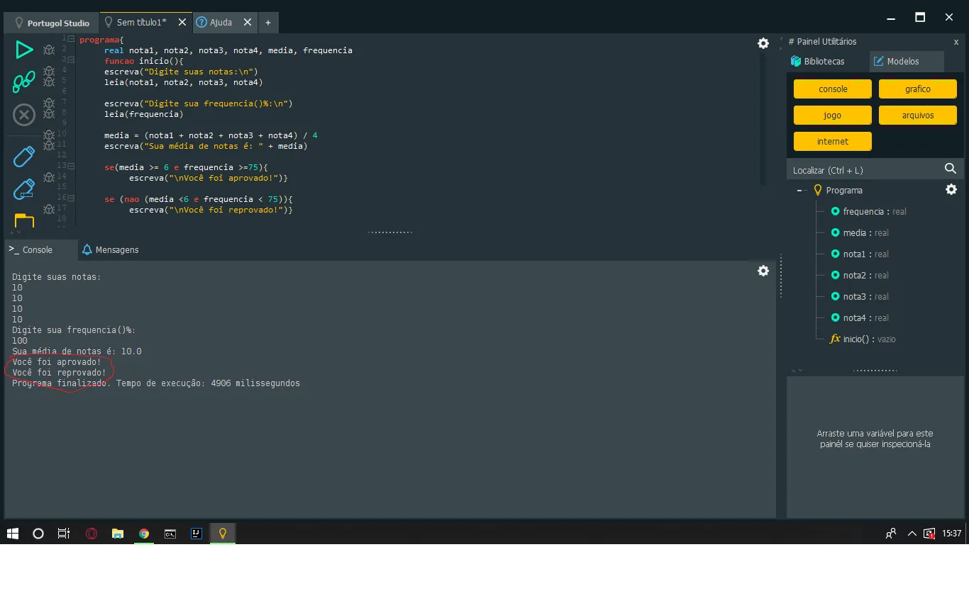Open the code editor settings gear
The height and width of the screenshot is (603, 969).
tap(763, 43)
